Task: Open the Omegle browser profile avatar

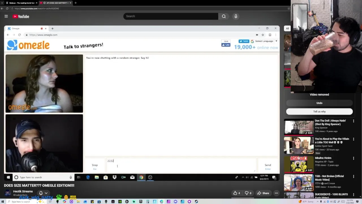Action: point(270,35)
